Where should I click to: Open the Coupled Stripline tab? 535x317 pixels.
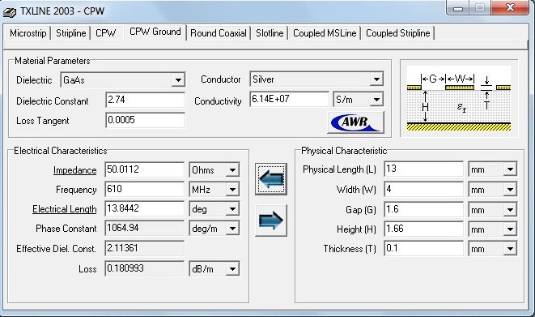pos(398,33)
